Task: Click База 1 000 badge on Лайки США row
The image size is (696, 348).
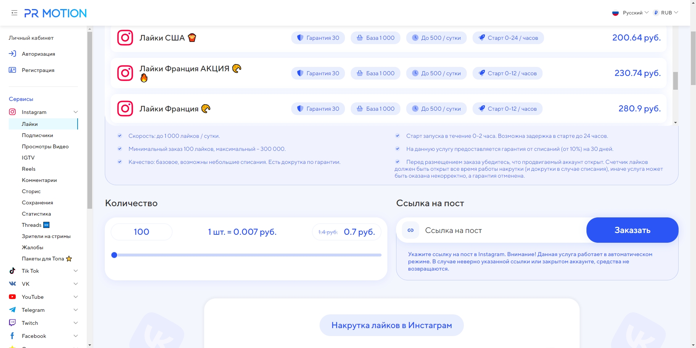Action: [375, 38]
